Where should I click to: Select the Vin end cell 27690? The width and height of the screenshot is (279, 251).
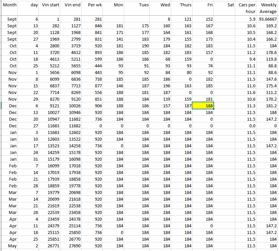point(72,246)
